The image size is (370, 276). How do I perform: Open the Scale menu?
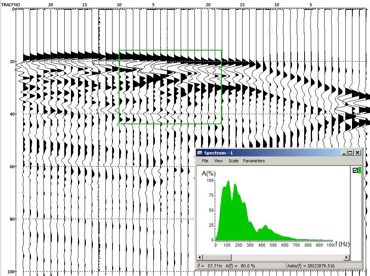tap(233, 161)
